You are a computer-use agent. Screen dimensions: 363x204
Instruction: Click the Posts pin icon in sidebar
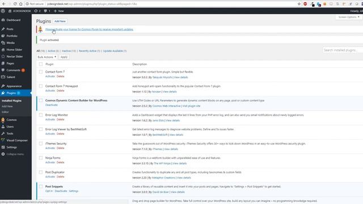[x=3, y=29]
